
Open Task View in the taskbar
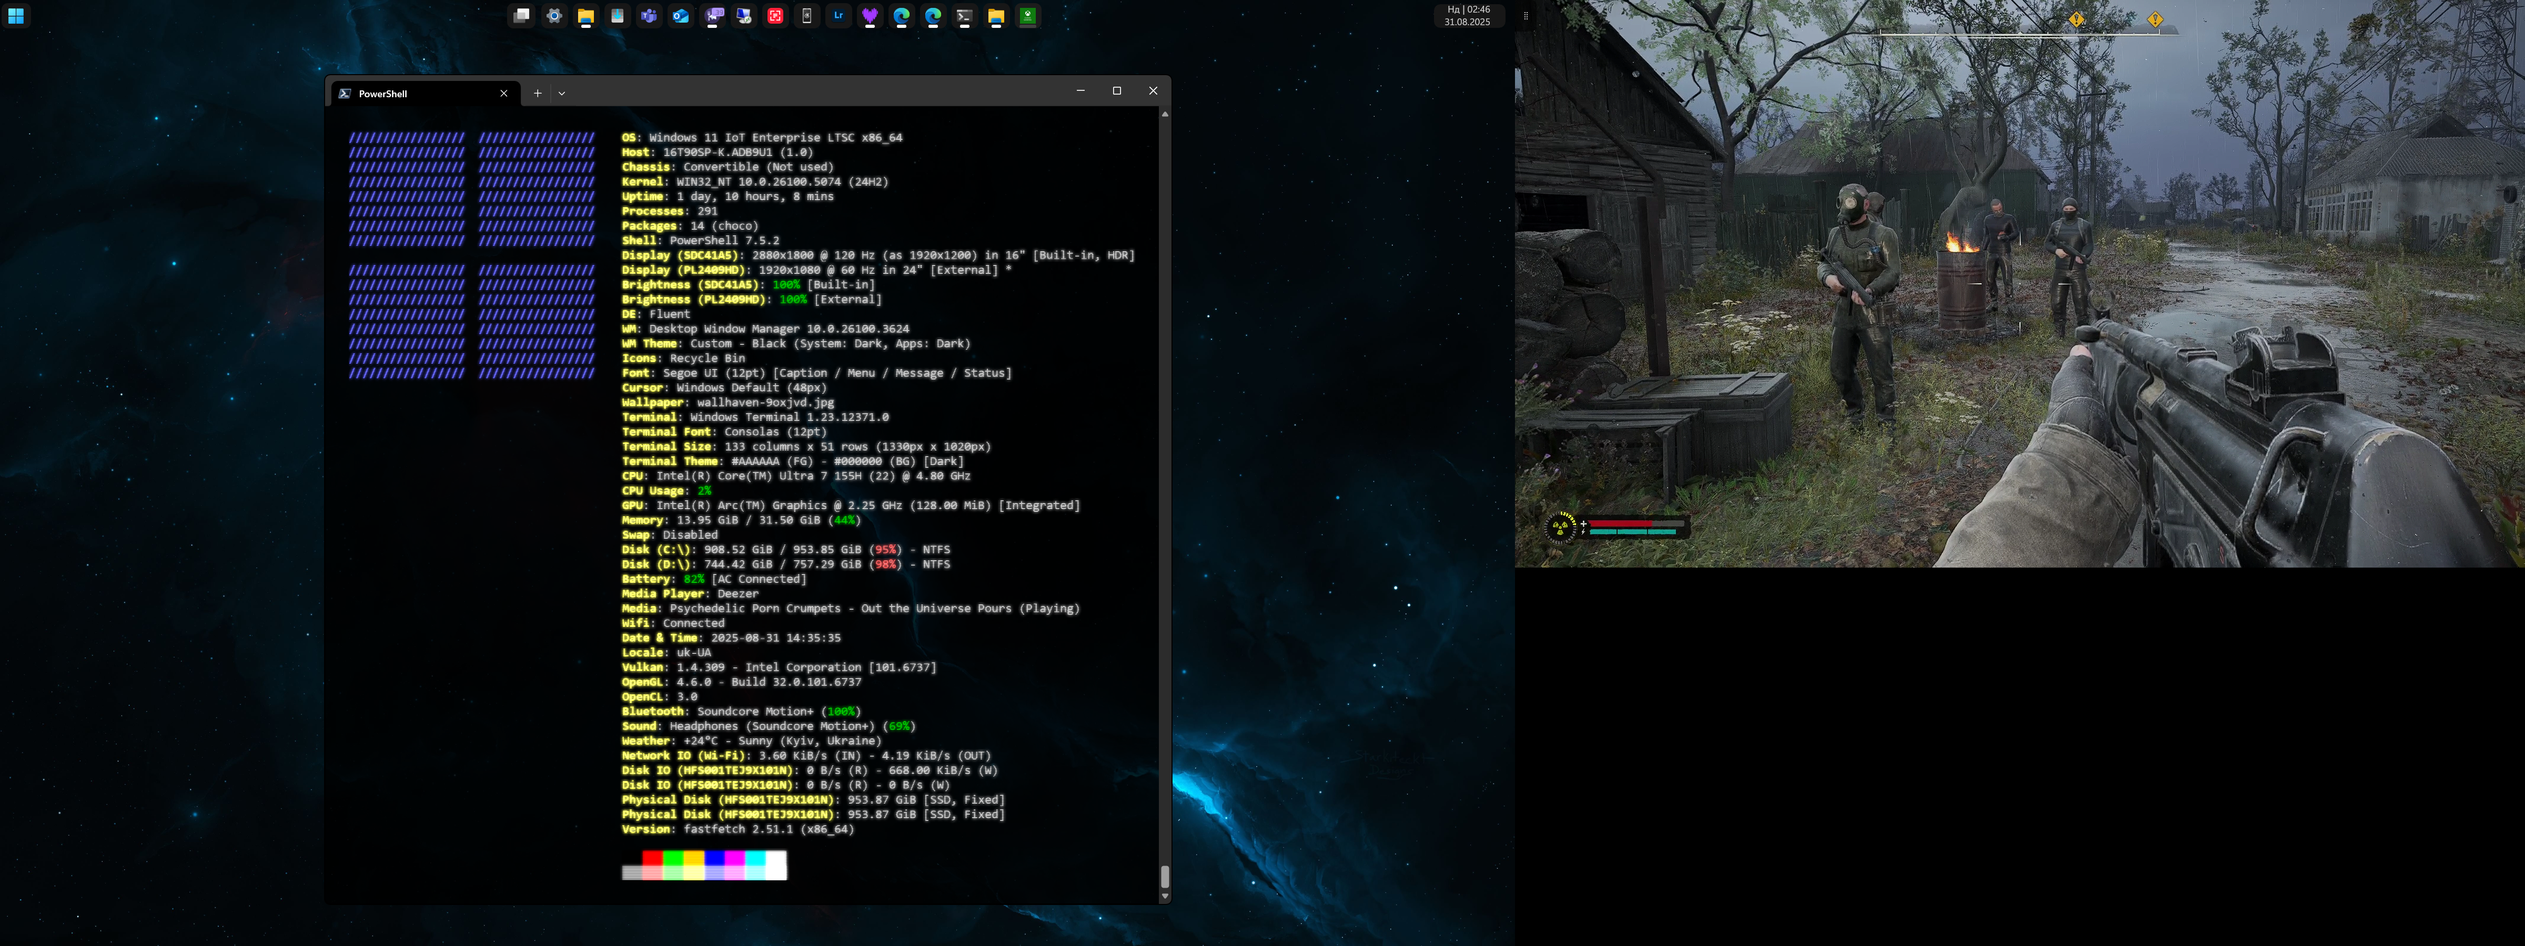[522, 16]
